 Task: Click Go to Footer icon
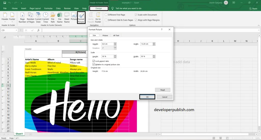click(98, 18)
